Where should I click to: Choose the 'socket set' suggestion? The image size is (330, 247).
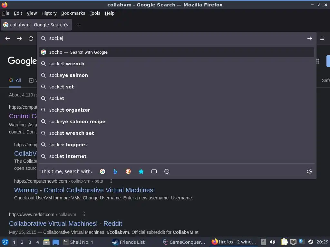pyautogui.click(x=176, y=87)
